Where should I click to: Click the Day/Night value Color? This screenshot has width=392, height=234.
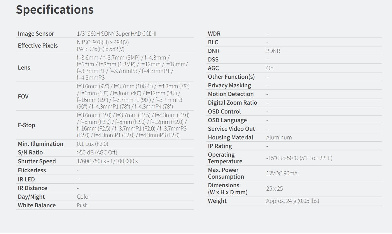(83, 197)
